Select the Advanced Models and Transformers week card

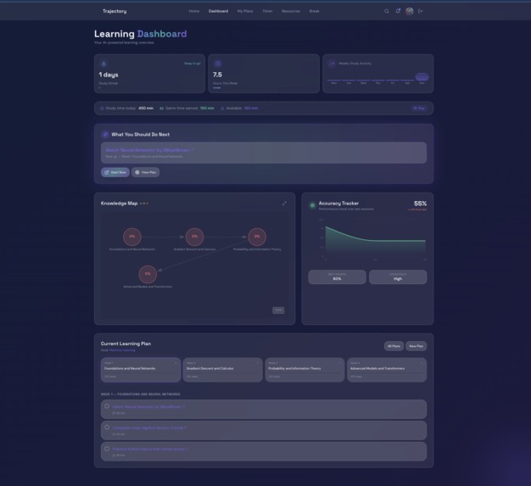click(x=387, y=370)
